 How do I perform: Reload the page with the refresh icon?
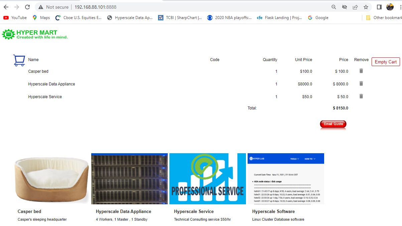click(x=27, y=7)
